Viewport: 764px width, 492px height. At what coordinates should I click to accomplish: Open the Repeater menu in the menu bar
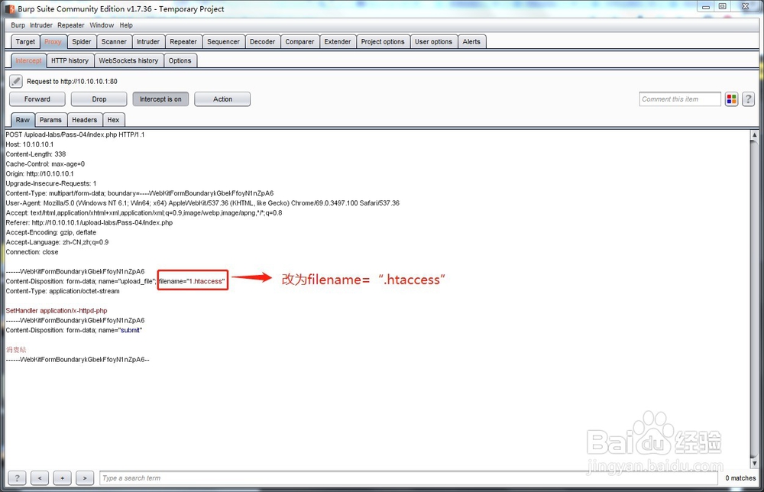click(x=70, y=25)
